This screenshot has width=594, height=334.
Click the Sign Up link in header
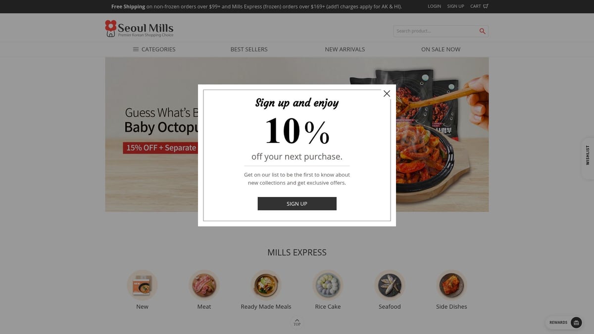pos(455,6)
